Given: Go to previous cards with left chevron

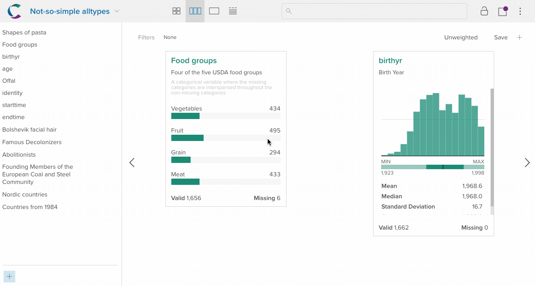Looking at the screenshot, I should (x=132, y=162).
